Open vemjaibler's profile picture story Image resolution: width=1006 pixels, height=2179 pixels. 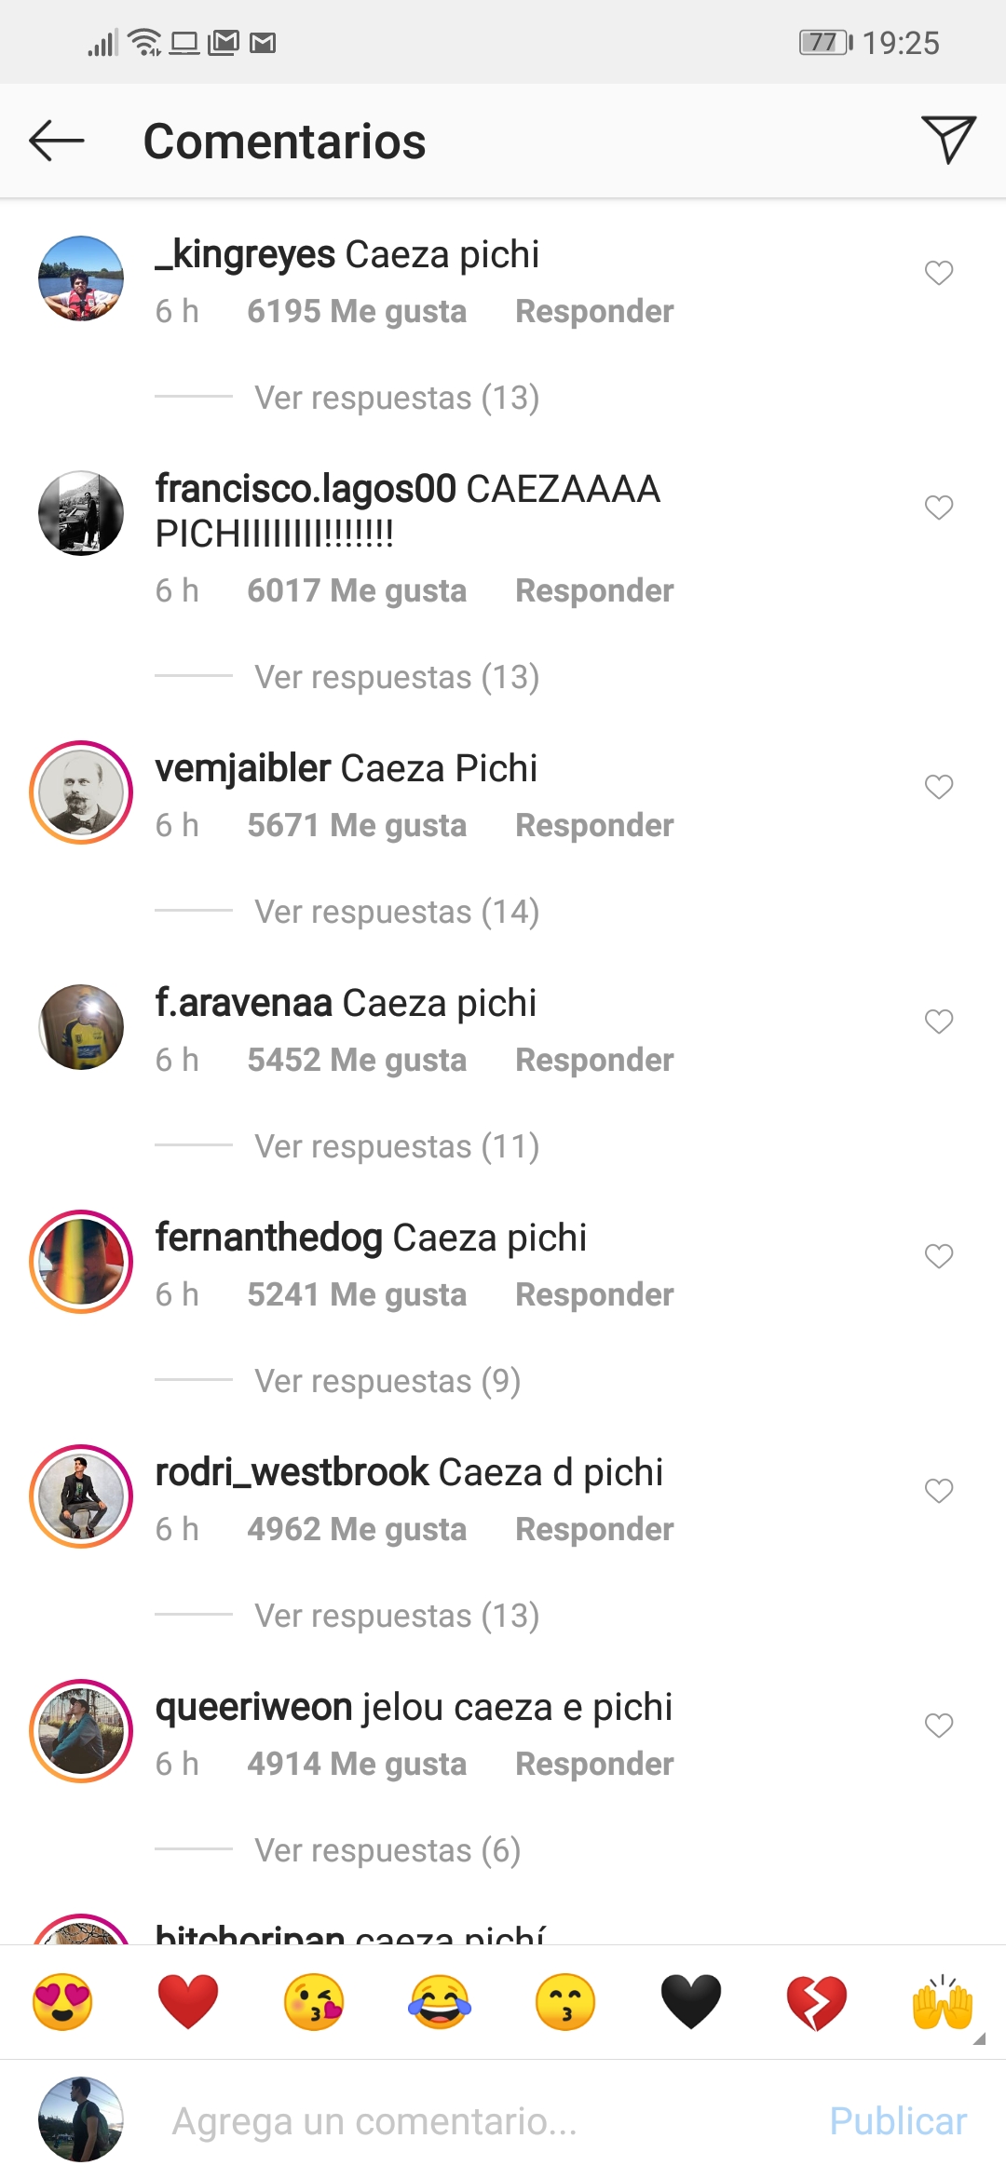coord(81,792)
